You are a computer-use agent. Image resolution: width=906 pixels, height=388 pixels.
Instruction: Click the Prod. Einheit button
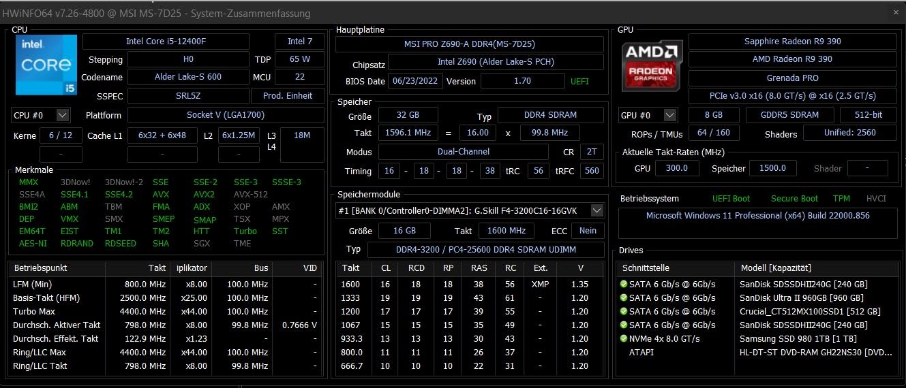click(287, 96)
